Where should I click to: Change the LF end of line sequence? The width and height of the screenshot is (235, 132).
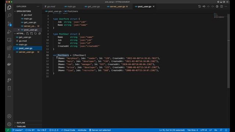(210, 130)
